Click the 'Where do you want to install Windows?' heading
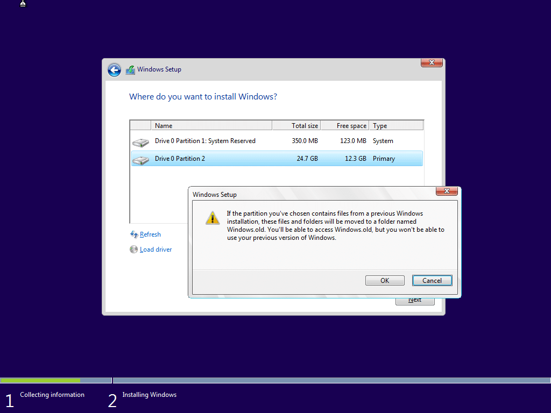 click(x=203, y=97)
